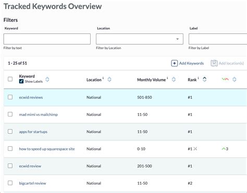This screenshot has width=247, height=193.
Task: Click the Rank info superscript icon
Action: pyautogui.click(x=198, y=78)
